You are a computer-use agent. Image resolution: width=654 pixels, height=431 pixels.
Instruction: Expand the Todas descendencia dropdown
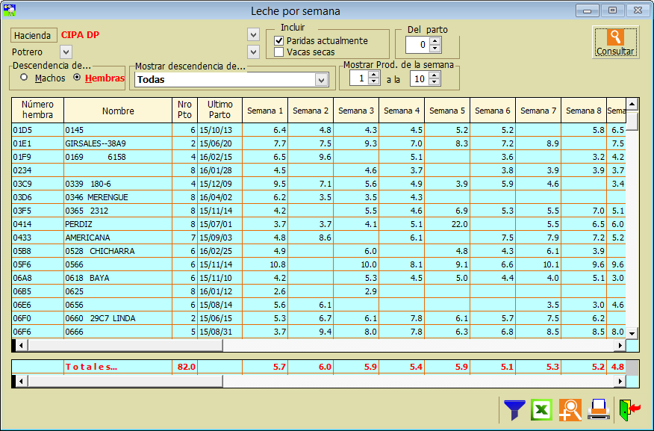(322, 79)
